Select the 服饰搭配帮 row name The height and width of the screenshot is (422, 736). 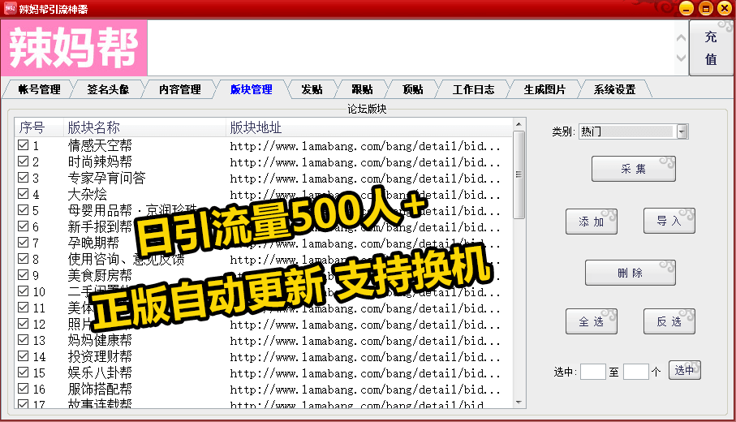tap(100, 389)
